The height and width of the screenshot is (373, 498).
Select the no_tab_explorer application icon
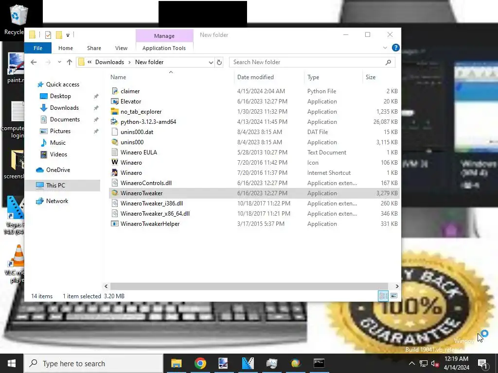pyautogui.click(x=115, y=112)
